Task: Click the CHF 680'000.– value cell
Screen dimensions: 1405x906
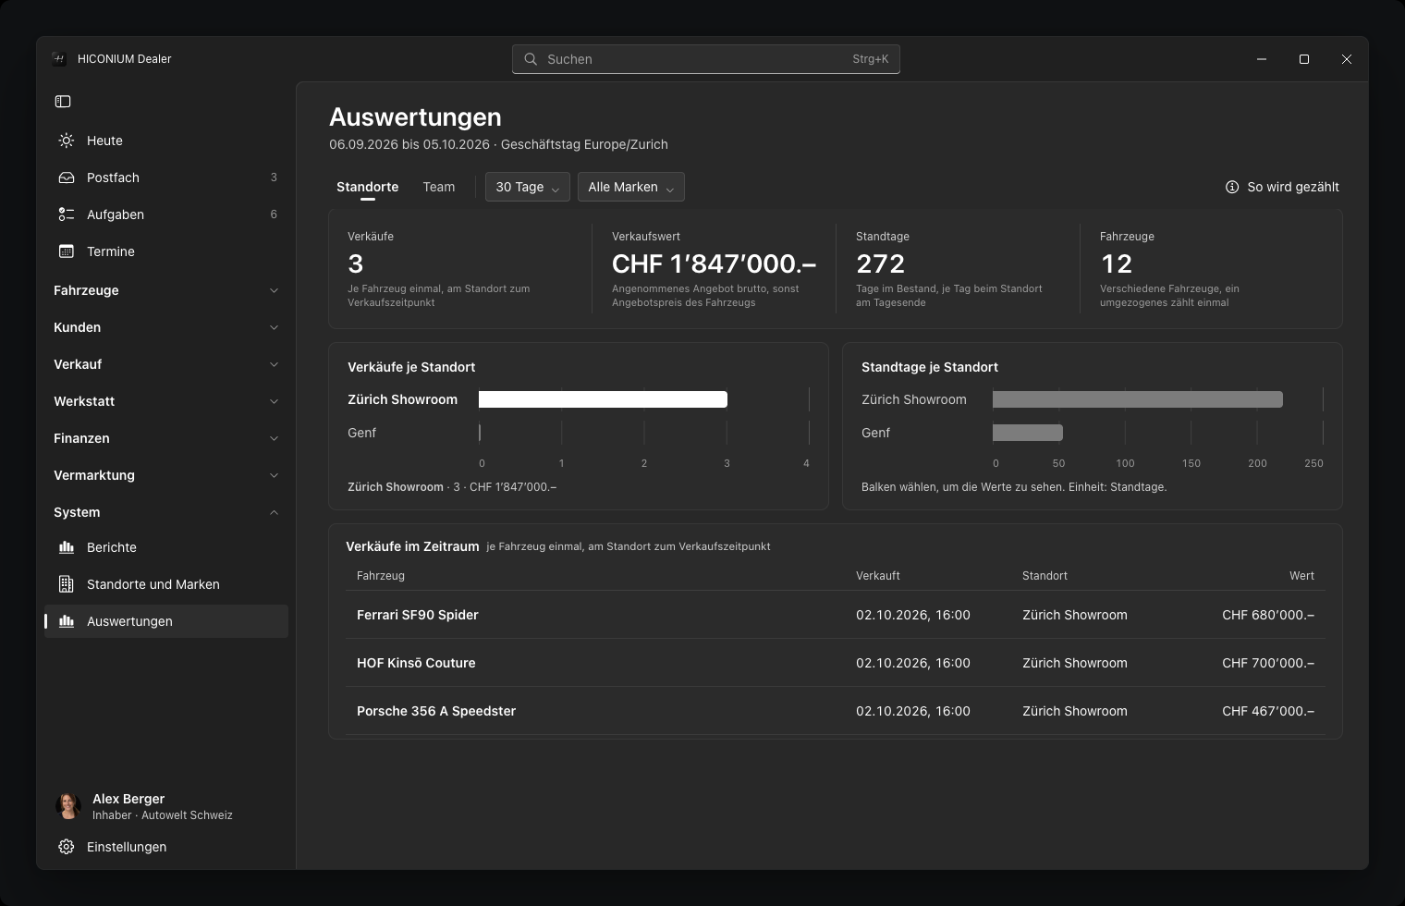Action: tap(1268, 615)
